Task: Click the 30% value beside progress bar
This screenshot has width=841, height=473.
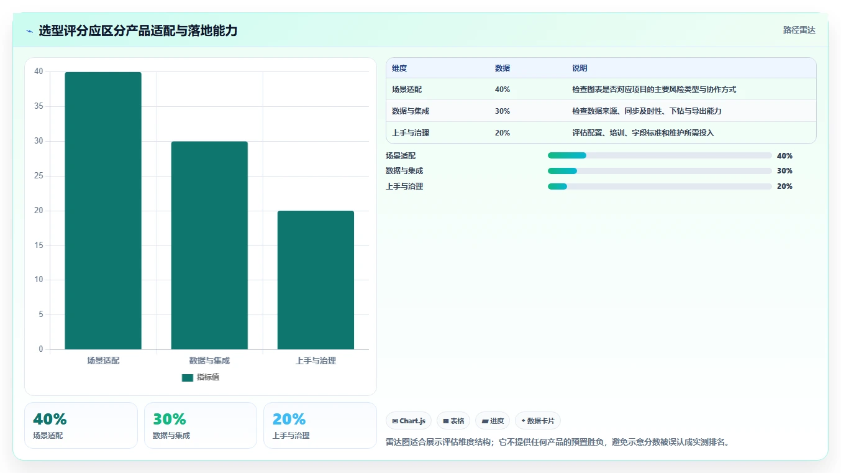Action: tap(784, 171)
